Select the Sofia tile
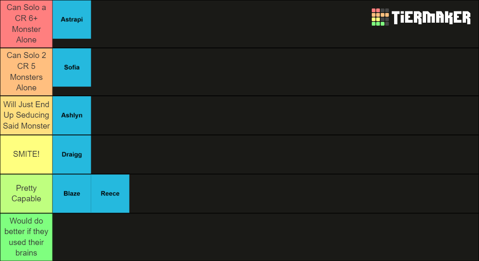 tap(72, 67)
